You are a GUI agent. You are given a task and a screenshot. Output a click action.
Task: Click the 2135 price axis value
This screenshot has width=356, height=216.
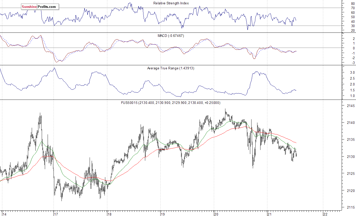pos(351,139)
